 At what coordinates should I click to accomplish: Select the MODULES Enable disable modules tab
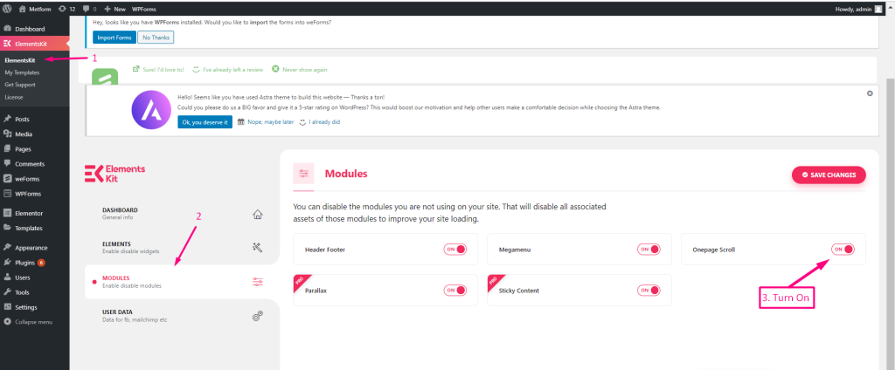(x=182, y=282)
